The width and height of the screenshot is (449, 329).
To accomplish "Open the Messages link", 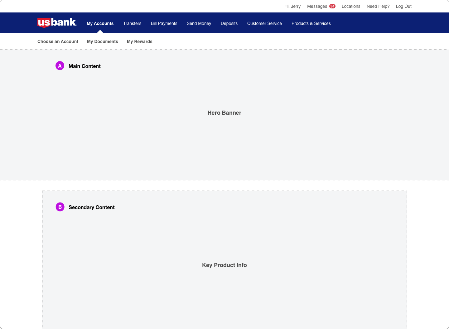I will (317, 6).
